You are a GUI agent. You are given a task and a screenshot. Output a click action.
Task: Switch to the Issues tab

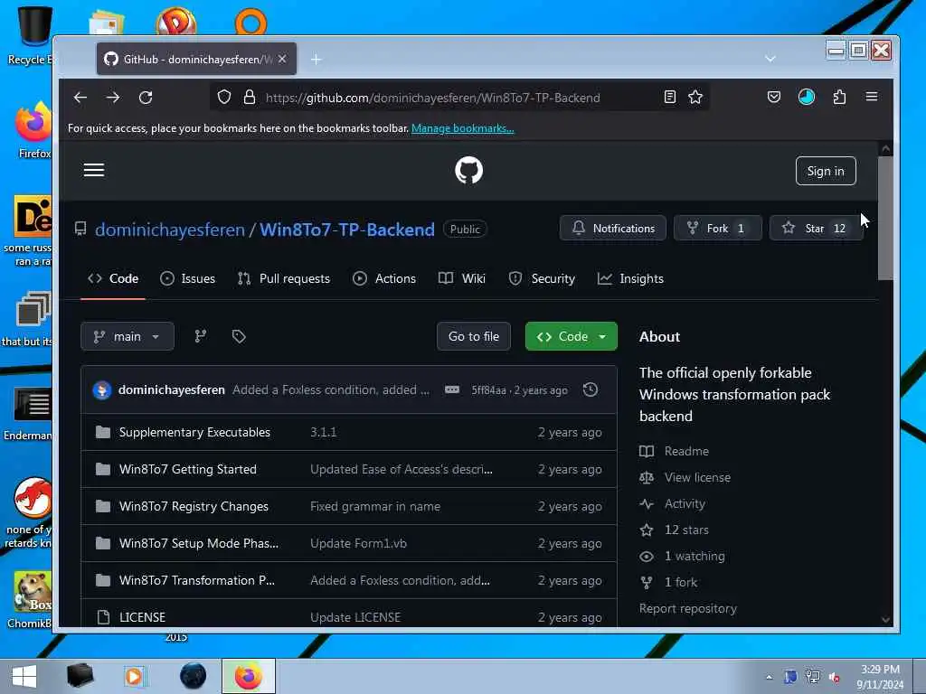[x=188, y=278]
